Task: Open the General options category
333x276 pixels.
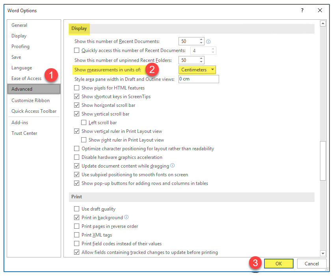Action: coord(34,25)
